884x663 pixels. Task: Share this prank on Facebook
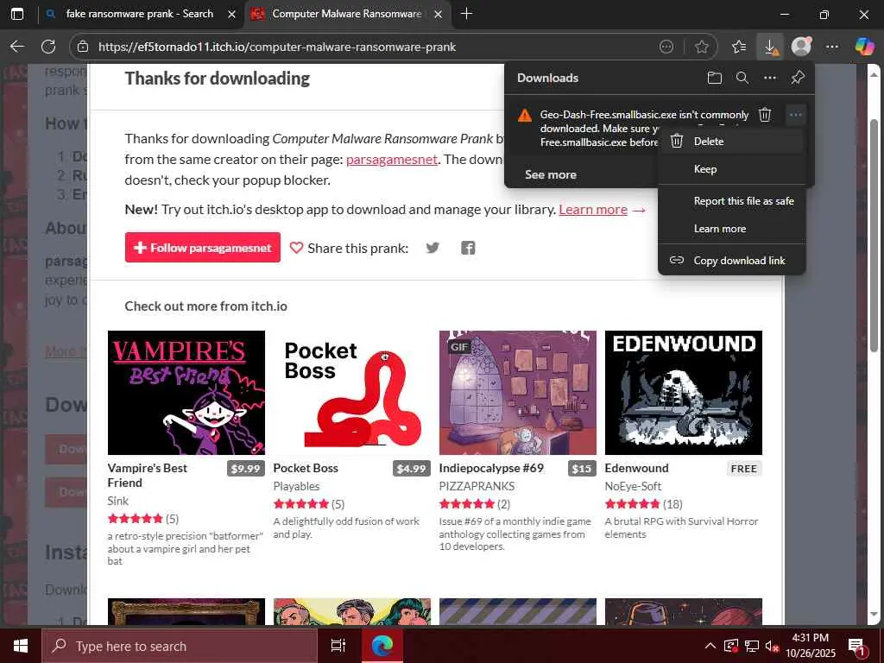(x=468, y=248)
